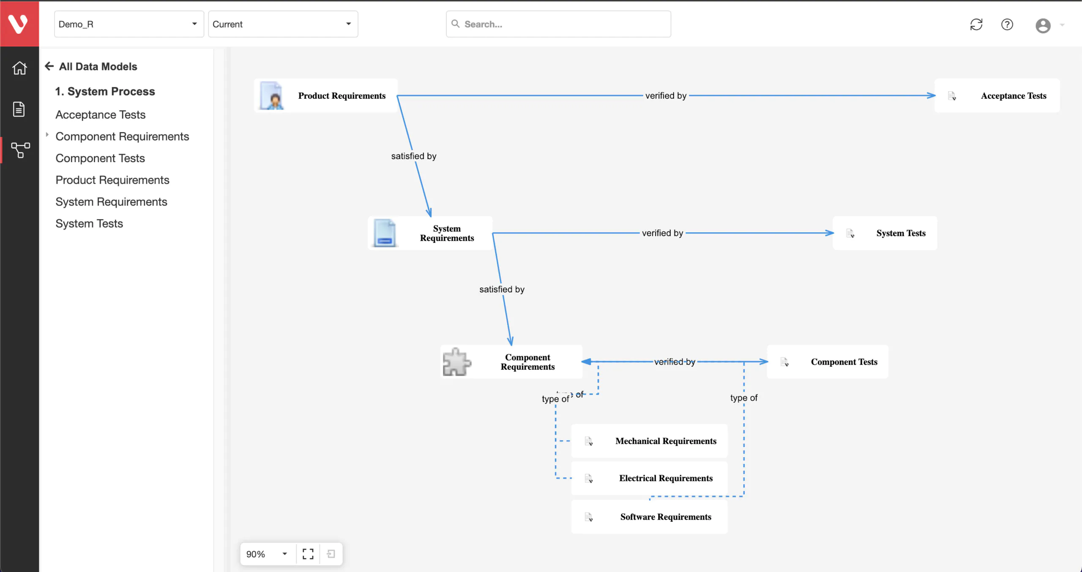Click the System Requirements blue document icon
The width and height of the screenshot is (1082, 572).
pyautogui.click(x=385, y=233)
